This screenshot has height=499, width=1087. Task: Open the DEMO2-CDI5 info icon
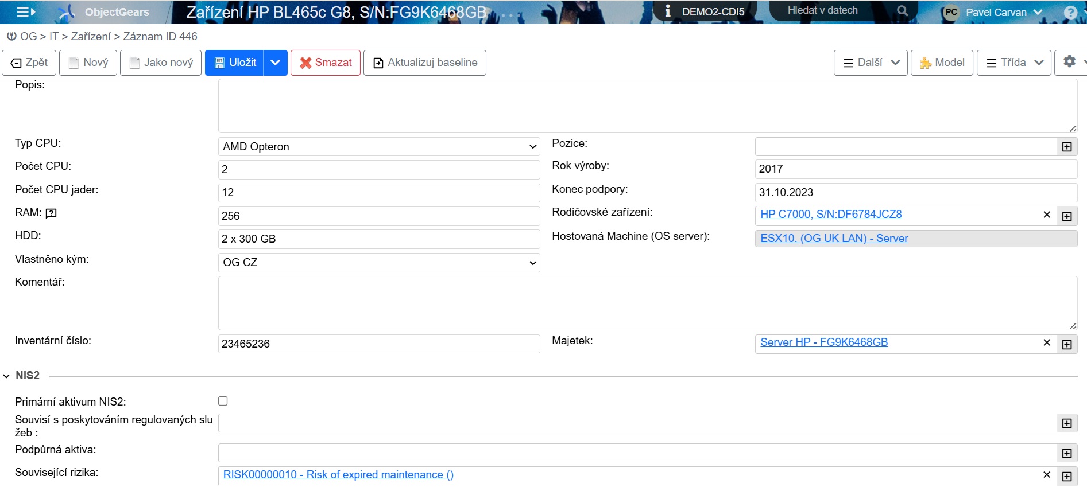click(667, 11)
